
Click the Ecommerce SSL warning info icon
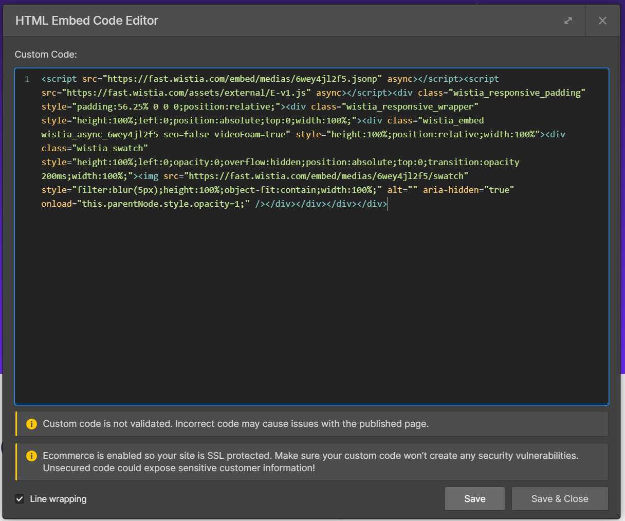click(x=31, y=456)
